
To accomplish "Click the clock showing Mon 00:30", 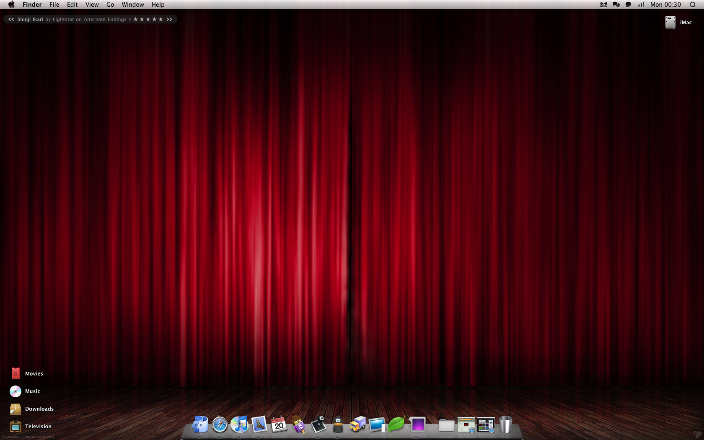I will (x=665, y=5).
